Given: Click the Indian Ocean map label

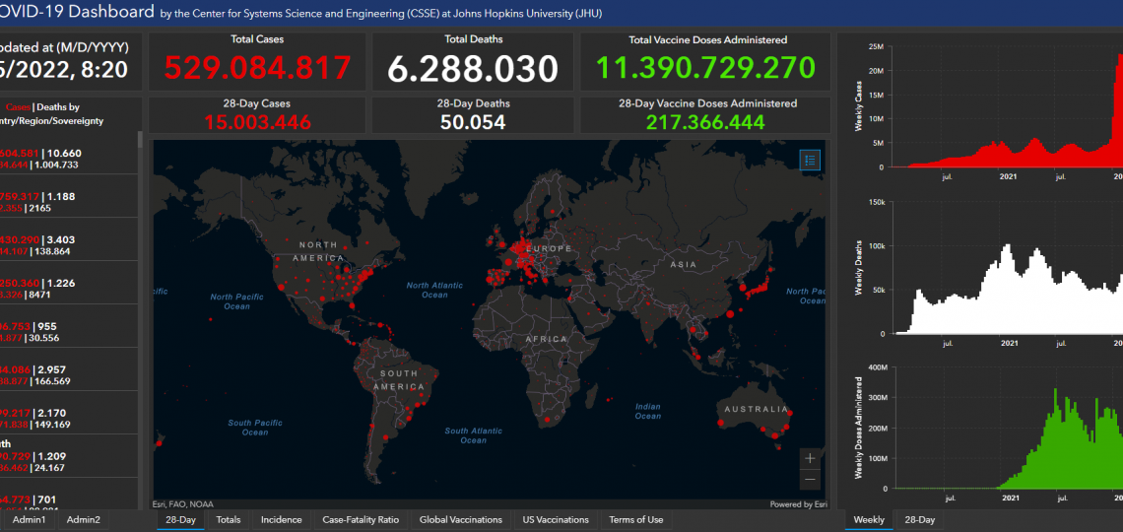Looking at the screenshot, I should (x=648, y=411).
